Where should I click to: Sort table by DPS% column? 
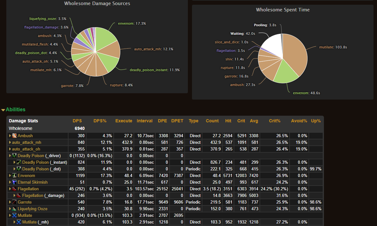click(x=100, y=121)
